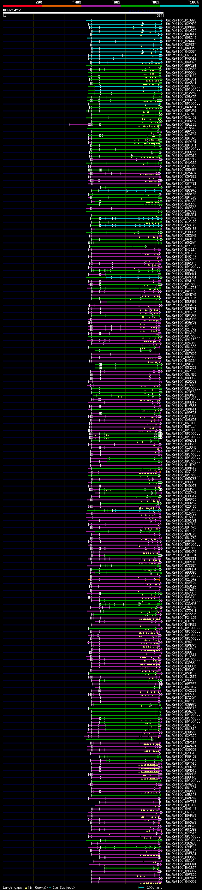Select label UniRef100_A2R5C9

(x=181, y=381)
